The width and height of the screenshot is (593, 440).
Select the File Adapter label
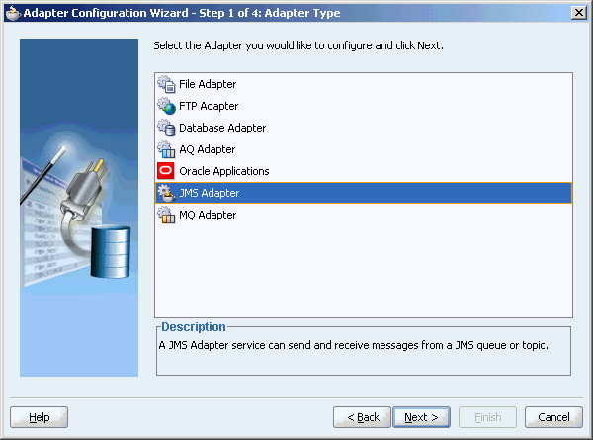click(x=208, y=84)
